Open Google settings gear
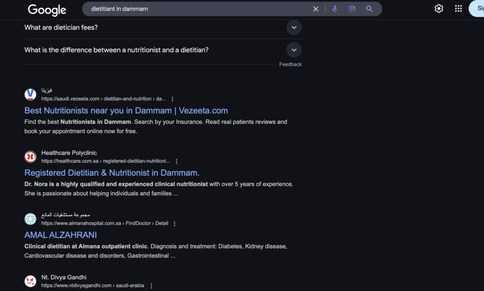 coord(439,9)
